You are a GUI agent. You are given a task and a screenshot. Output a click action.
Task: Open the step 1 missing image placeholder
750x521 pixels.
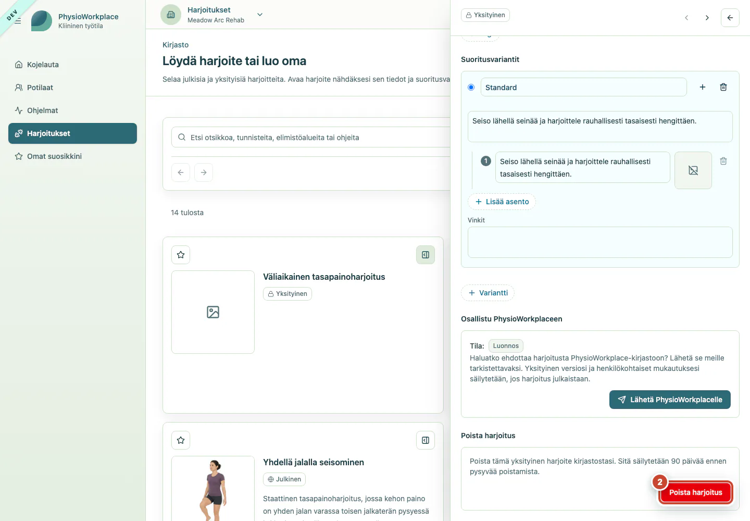(x=693, y=170)
